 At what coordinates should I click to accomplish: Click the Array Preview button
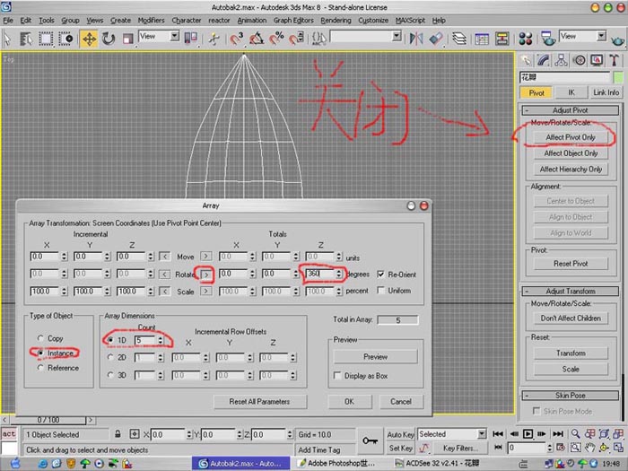point(375,356)
